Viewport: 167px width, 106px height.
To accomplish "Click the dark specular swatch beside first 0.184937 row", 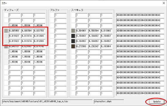I will tap(73, 36).
